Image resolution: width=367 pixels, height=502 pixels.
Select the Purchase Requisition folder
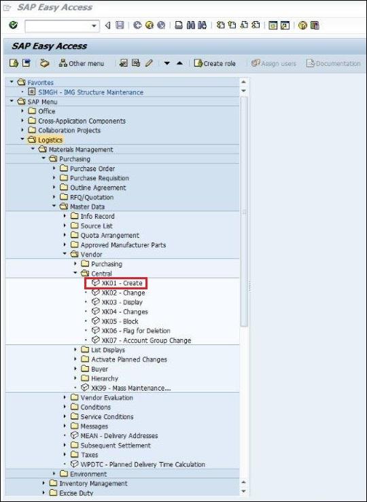(99, 178)
